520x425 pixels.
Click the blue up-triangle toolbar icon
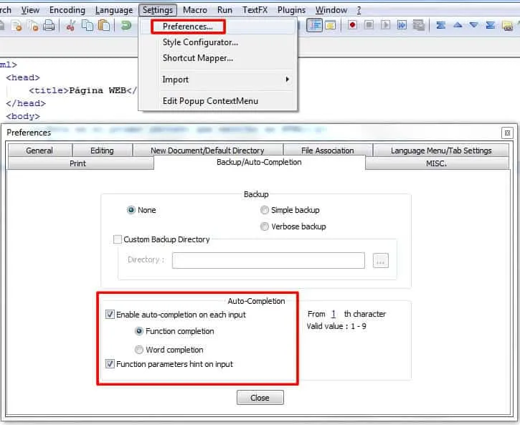click(x=458, y=25)
